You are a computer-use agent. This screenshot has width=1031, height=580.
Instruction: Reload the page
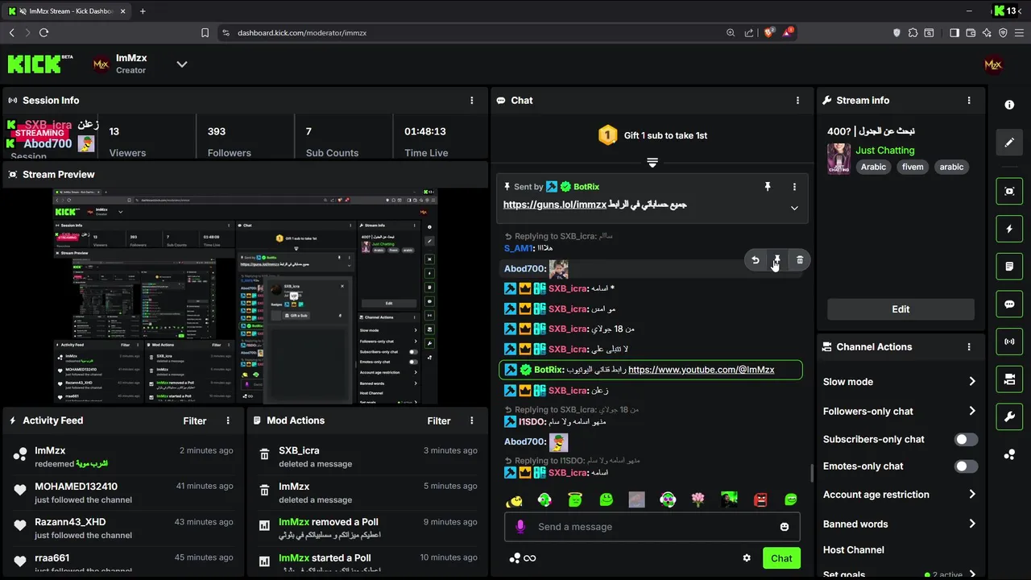[43, 33]
